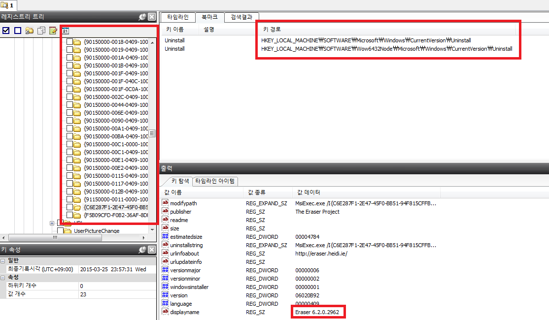Click the registry tree vertical scrollbar thumb
Image resolution: width=549 pixels, height=320 pixels.
152,133
